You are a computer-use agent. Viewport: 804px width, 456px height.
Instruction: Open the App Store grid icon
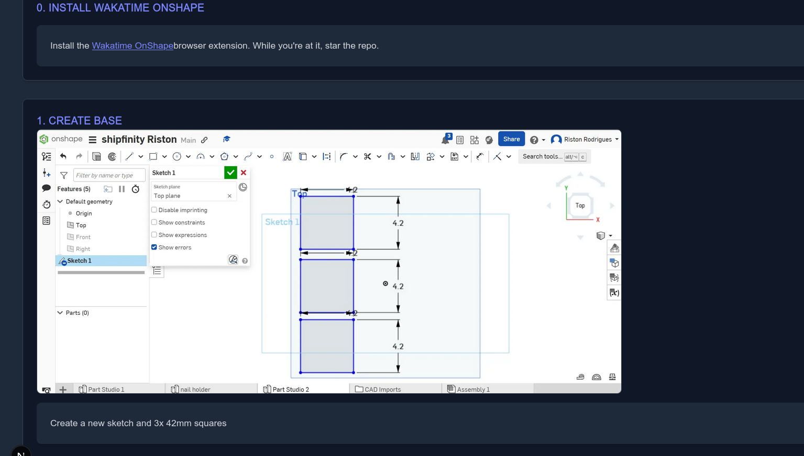pos(475,140)
